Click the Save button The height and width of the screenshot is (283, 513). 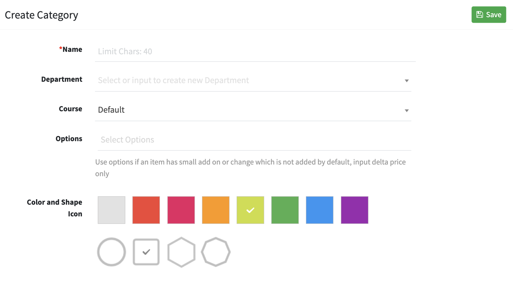click(489, 15)
